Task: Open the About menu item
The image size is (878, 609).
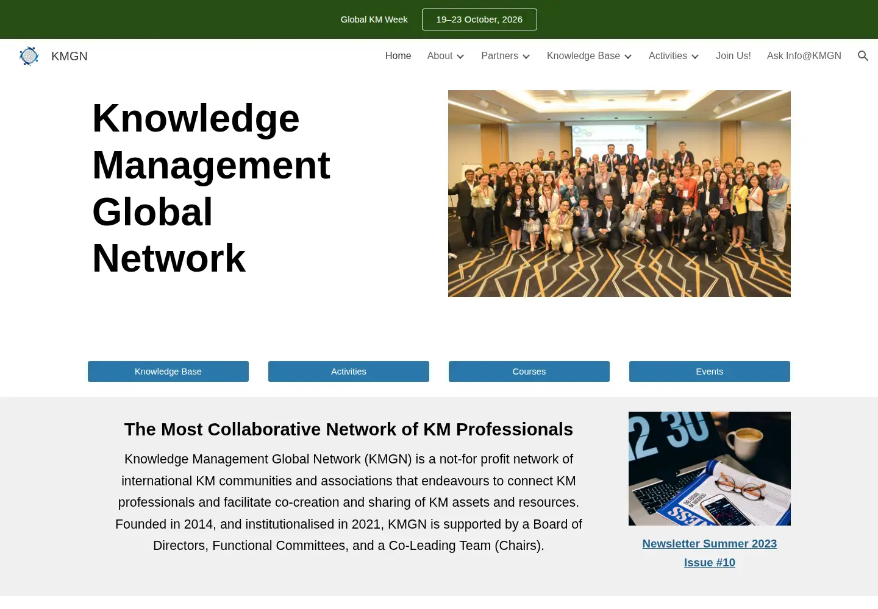Action: [x=440, y=56]
